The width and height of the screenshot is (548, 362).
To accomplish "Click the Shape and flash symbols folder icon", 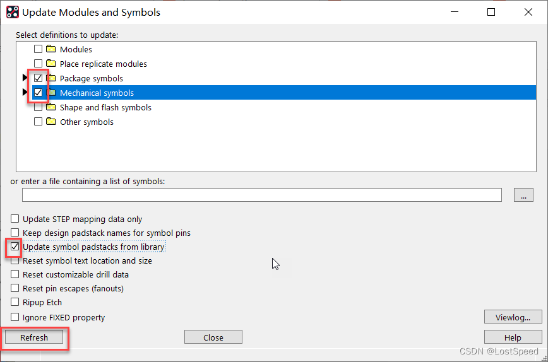I will pos(51,107).
